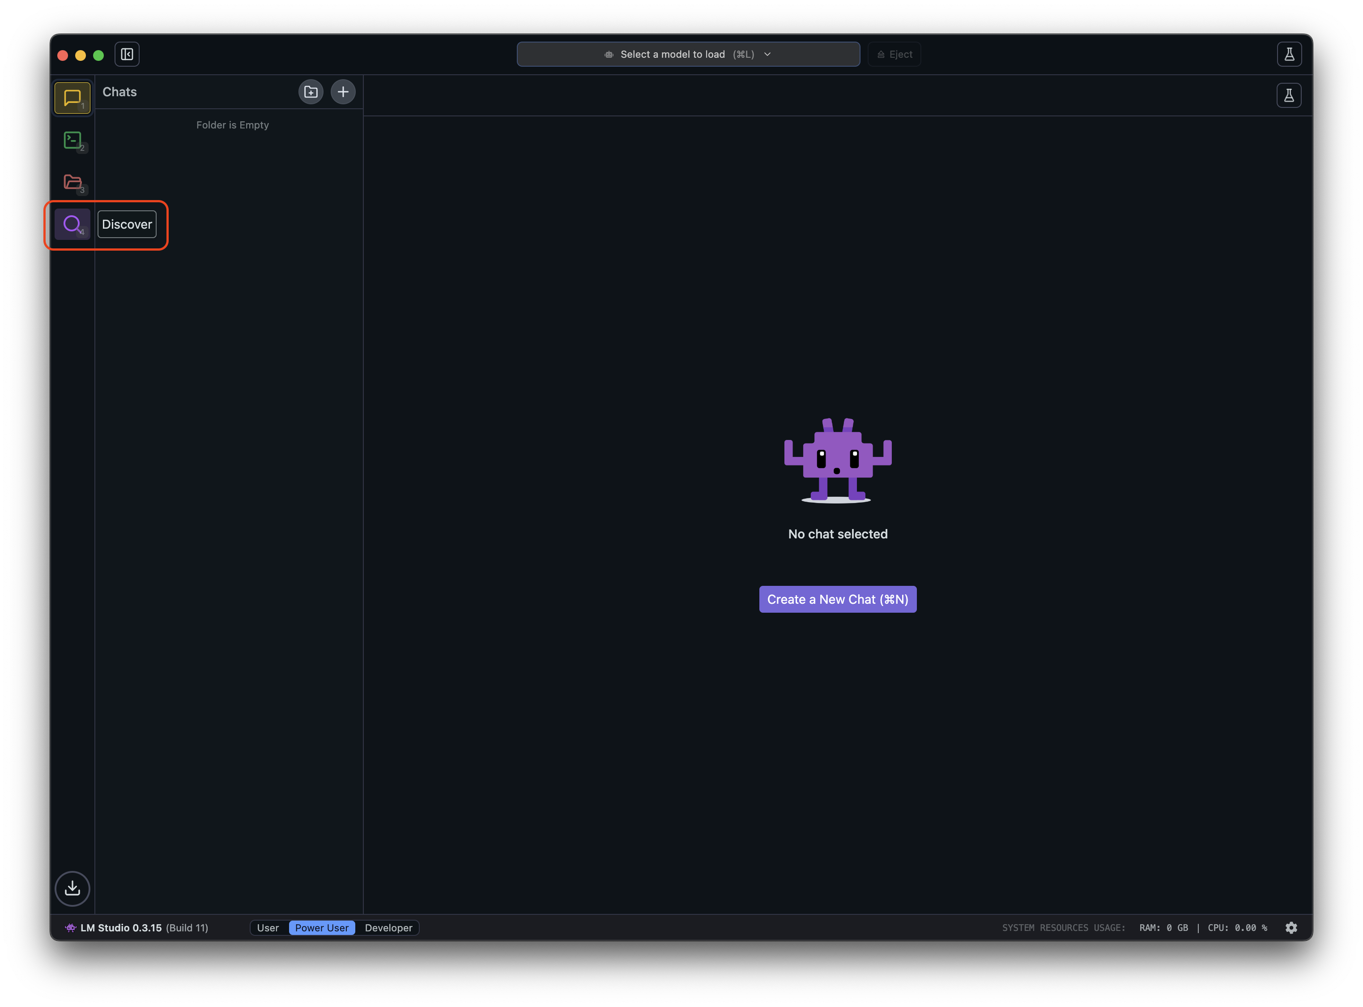Switch to Developer mode
The width and height of the screenshot is (1363, 1007).
coord(388,927)
